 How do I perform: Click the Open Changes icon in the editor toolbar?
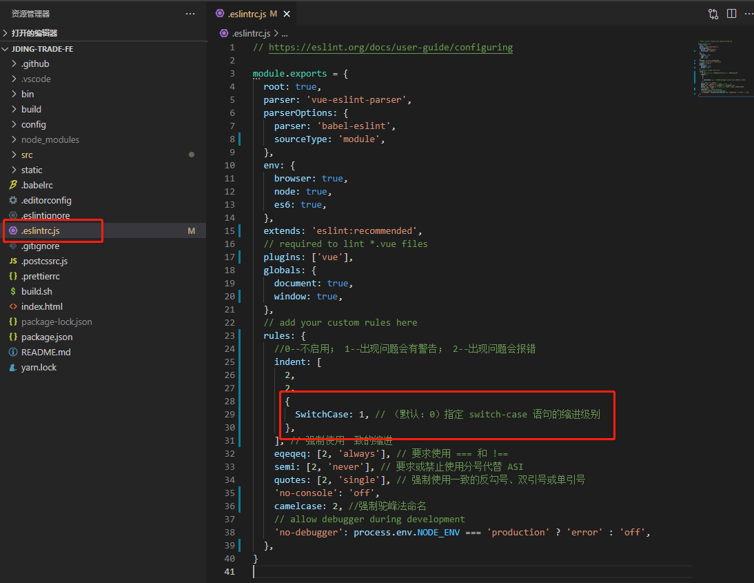(713, 13)
